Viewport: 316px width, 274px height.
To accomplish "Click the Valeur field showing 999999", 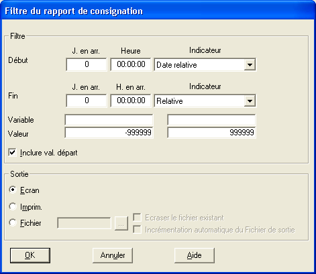I will [x=211, y=133].
